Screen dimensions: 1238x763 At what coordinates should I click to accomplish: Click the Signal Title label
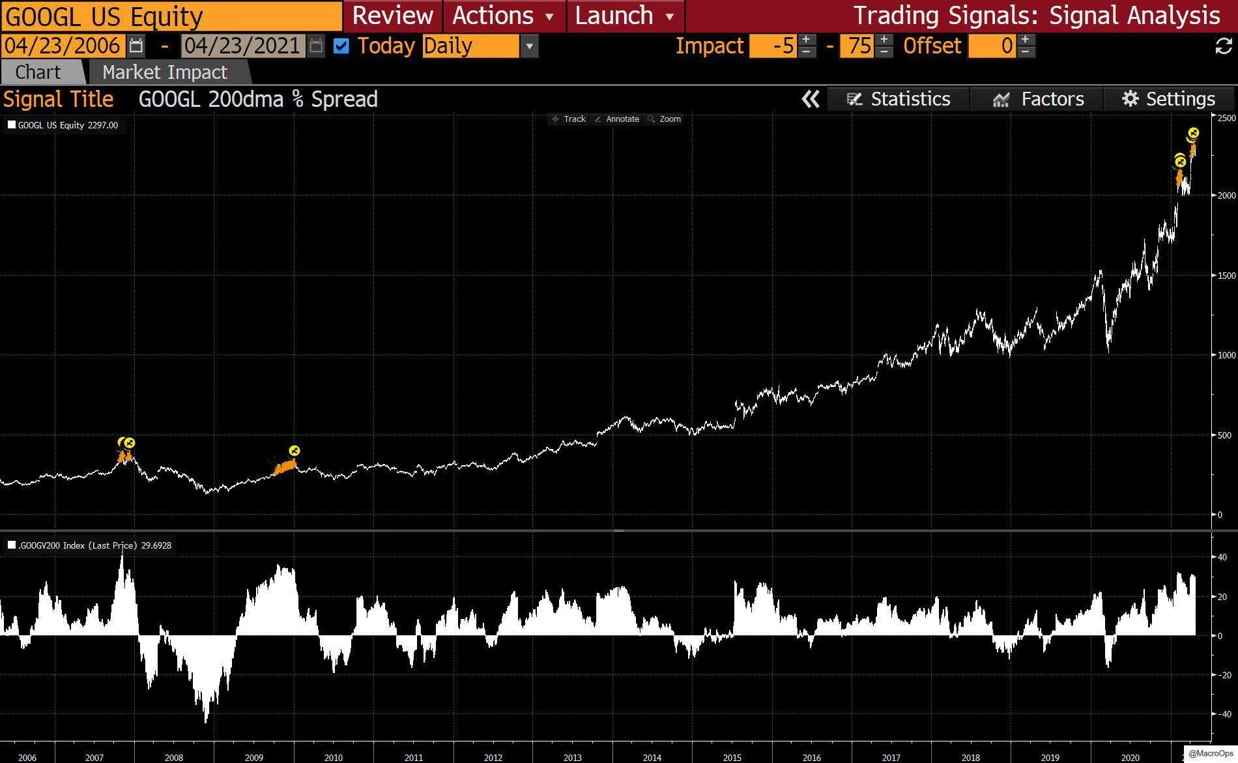pos(59,99)
